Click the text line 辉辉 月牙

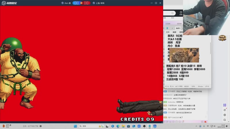[x=174, y=42]
